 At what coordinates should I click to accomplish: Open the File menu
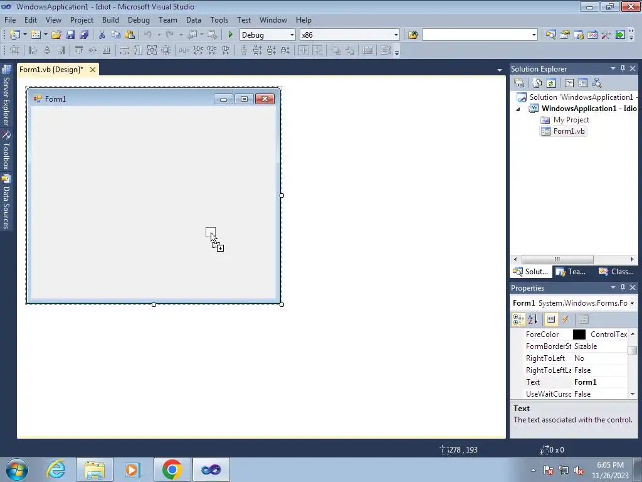pyautogui.click(x=10, y=19)
